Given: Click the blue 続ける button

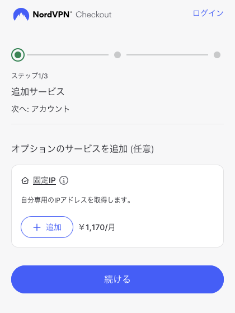Looking at the screenshot, I should [x=117, y=279].
